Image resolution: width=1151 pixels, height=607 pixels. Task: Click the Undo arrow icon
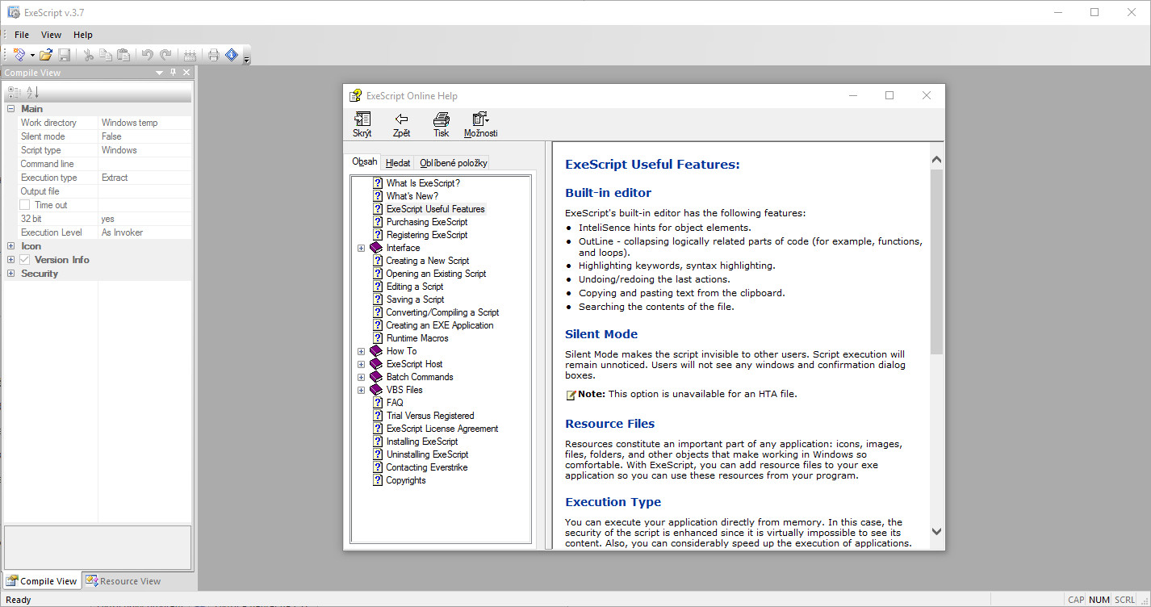click(x=148, y=55)
